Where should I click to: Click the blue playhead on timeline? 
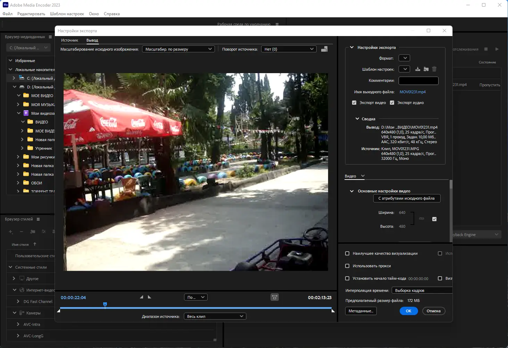tap(105, 304)
